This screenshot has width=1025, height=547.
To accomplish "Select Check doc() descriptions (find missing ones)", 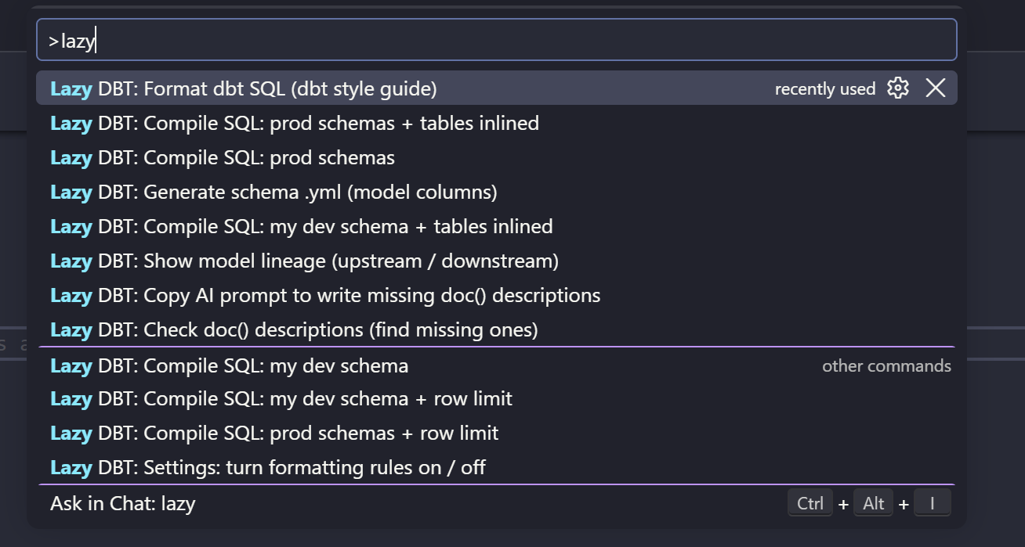I will 497,329.
